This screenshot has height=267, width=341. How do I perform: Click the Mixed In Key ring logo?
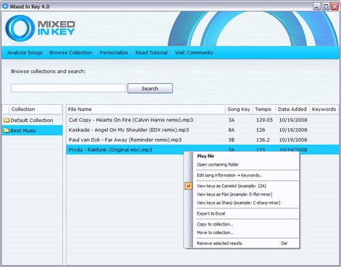pyautogui.click(x=20, y=29)
